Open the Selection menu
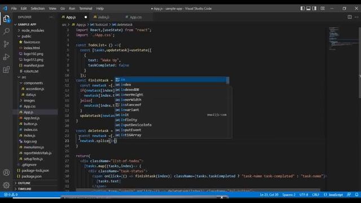This screenshot has width=361, height=203. tap(38, 8)
